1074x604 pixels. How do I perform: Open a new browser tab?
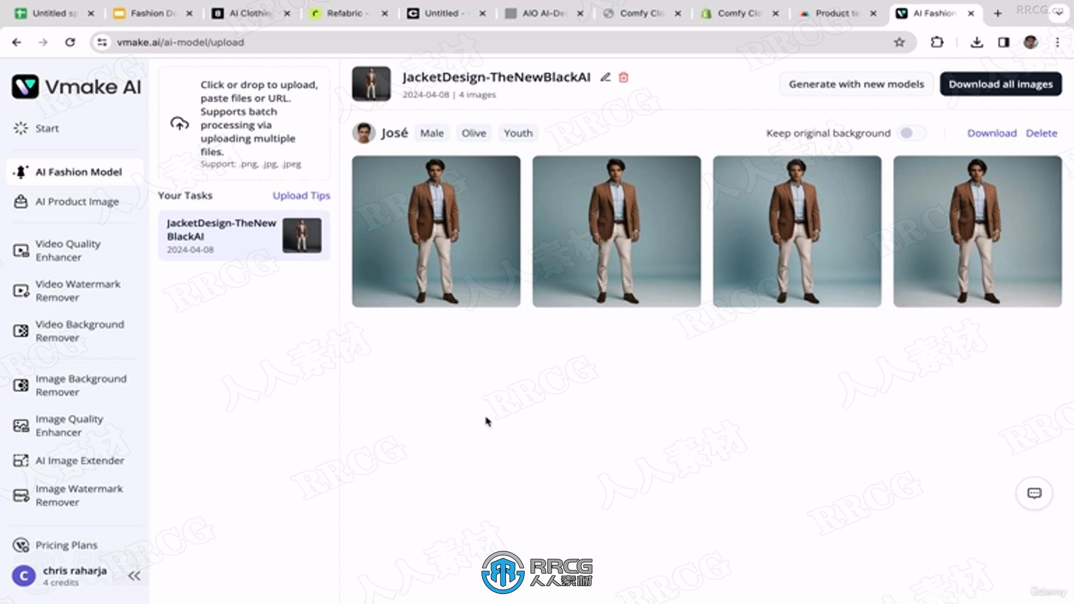pyautogui.click(x=997, y=13)
